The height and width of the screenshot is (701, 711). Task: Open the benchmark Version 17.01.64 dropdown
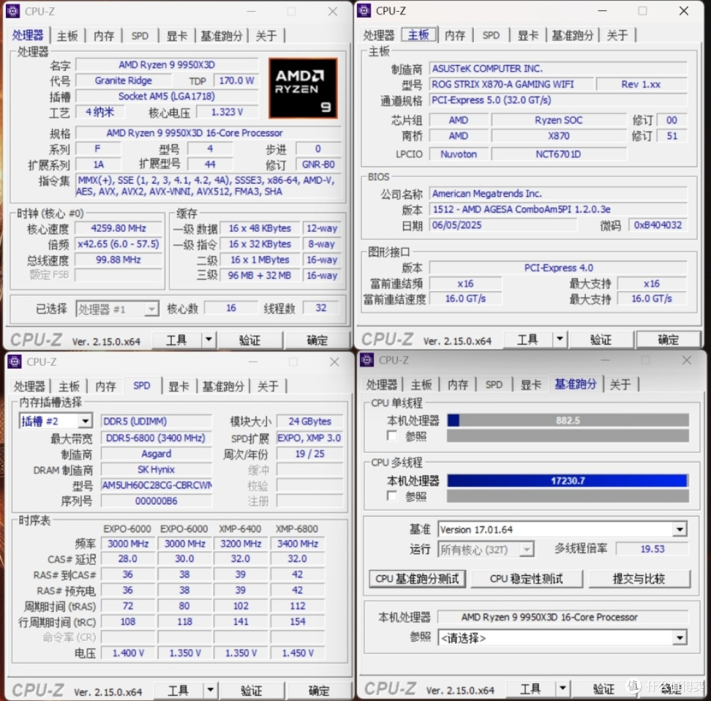click(562, 529)
